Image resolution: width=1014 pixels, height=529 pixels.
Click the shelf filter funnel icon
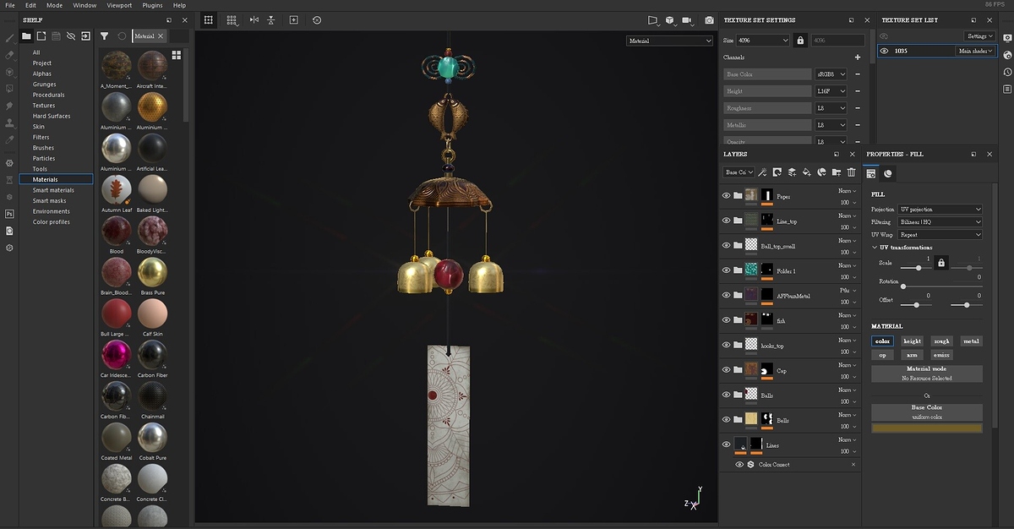105,36
